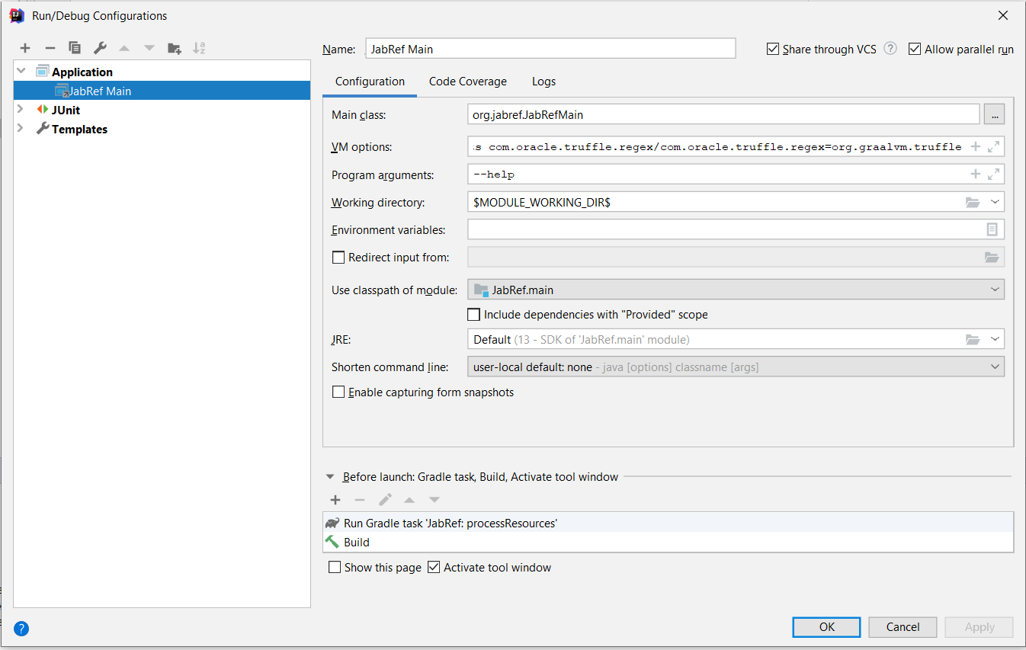Open the JRE dropdown
The width and height of the screenshot is (1026, 650).
pos(996,338)
